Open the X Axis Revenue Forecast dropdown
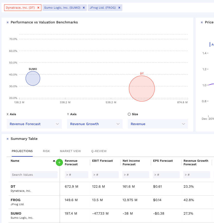This screenshot has height=223, width=214. (x=34, y=124)
